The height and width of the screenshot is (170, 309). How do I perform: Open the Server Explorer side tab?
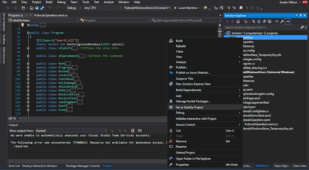click(3, 22)
